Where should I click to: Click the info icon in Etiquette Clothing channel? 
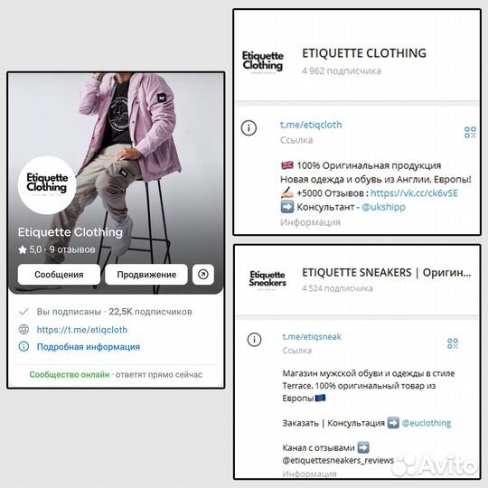point(249,128)
